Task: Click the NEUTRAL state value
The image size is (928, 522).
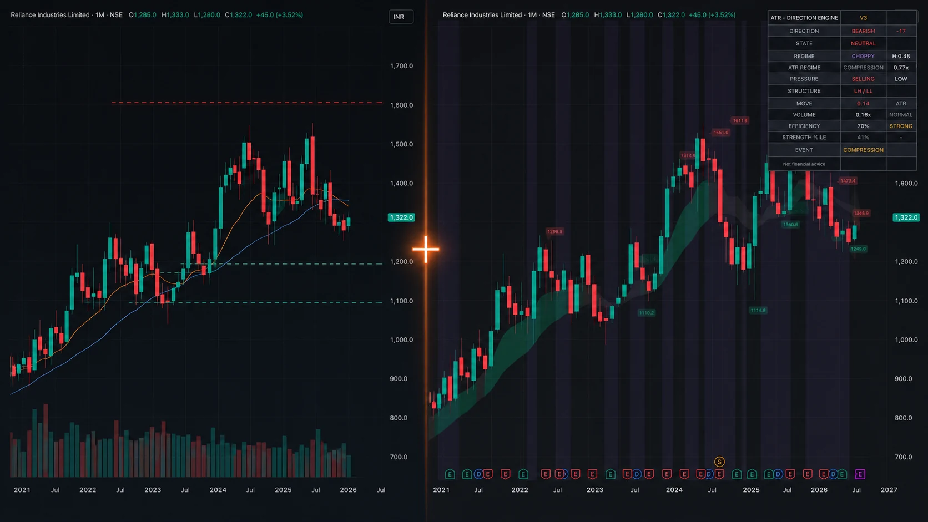Action: 863,43
